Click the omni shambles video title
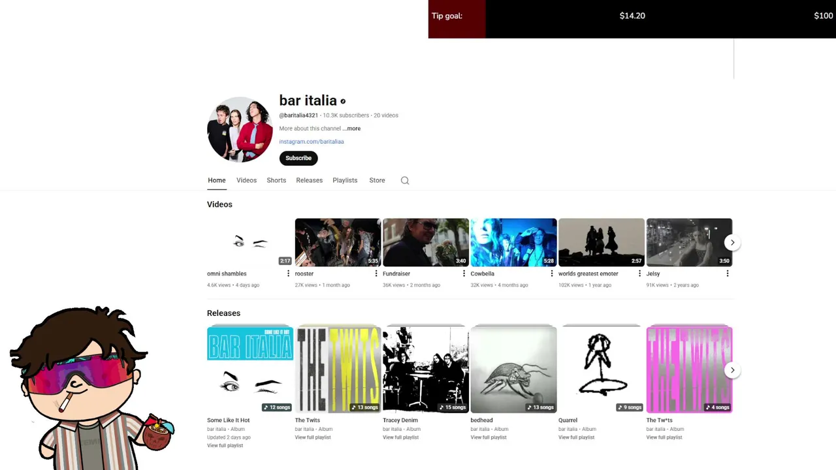Image resolution: width=836 pixels, height=470 pixels. 227,274
